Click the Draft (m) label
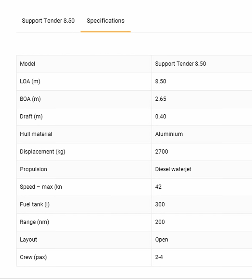 (31, 117)
